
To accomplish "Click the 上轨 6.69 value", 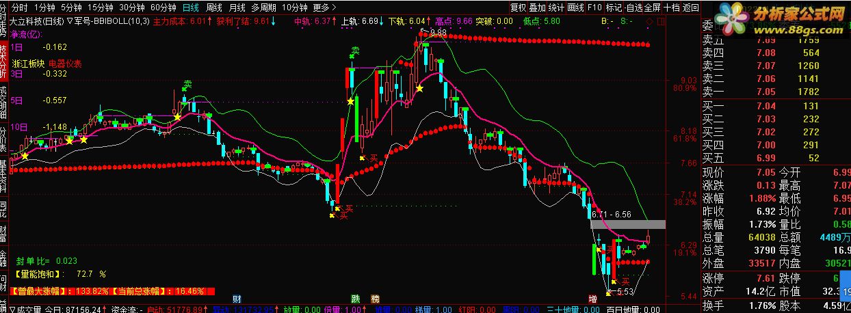I will click(363, 21).
